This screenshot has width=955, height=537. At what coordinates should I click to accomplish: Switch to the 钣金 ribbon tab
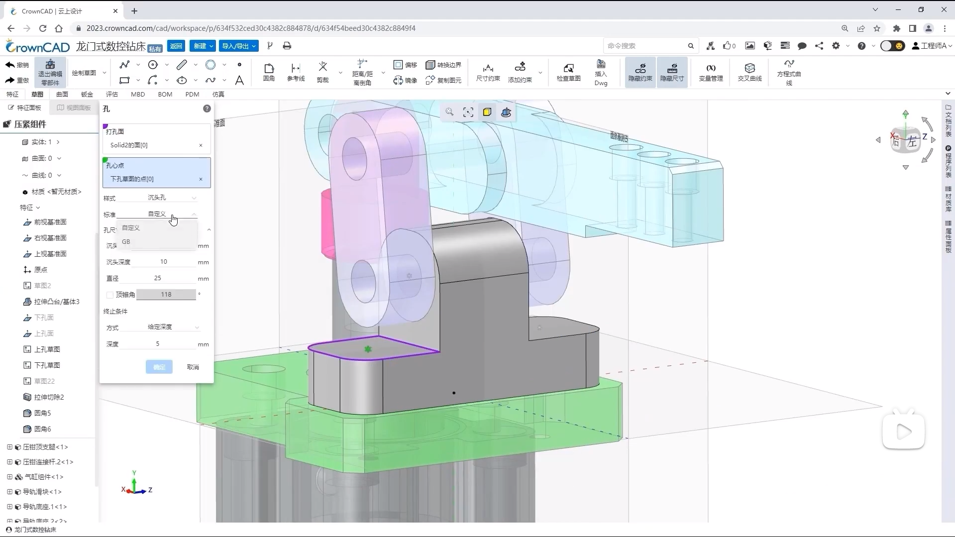pyautogui.click(x=87, y=94)
